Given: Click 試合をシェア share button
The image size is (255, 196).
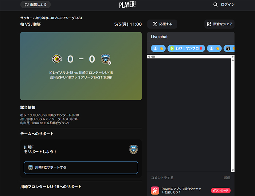Looking at the screenshot, I should 219,24.
